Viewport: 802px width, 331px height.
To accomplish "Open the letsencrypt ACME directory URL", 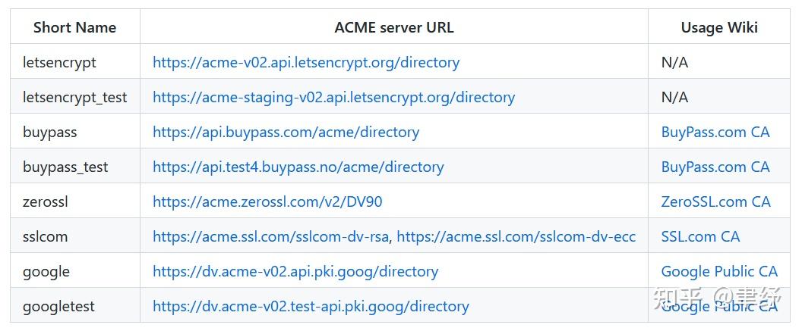I will point(305,62).
